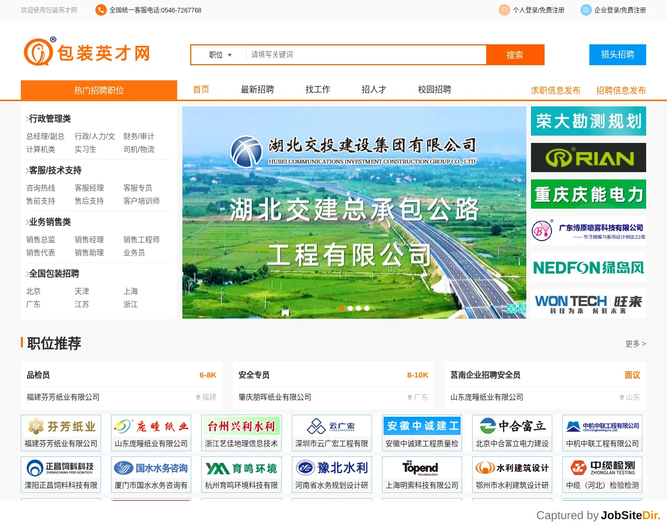Open 豫北水利 company logo
This screenshot has width=667, height=531.
[x=332, y=468]
